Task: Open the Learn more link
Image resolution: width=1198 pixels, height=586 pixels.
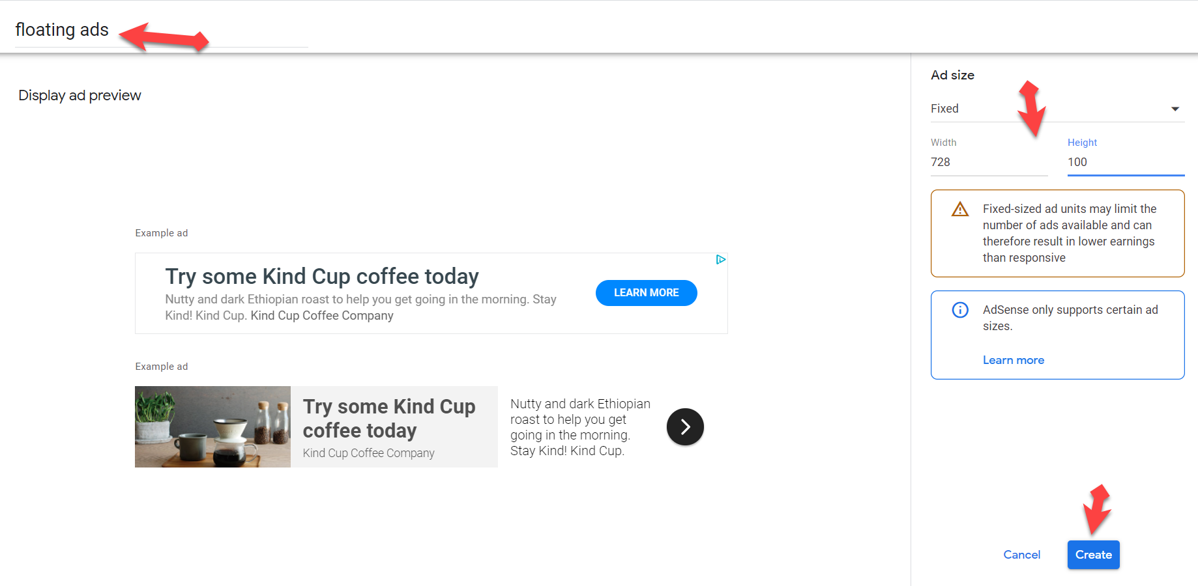Action: coord(1013,360)
